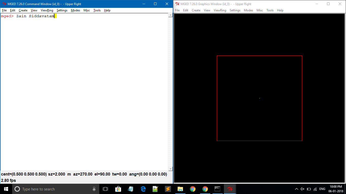
Task: Click the Cortana microphone icon
Action: [x=94, y=189]
